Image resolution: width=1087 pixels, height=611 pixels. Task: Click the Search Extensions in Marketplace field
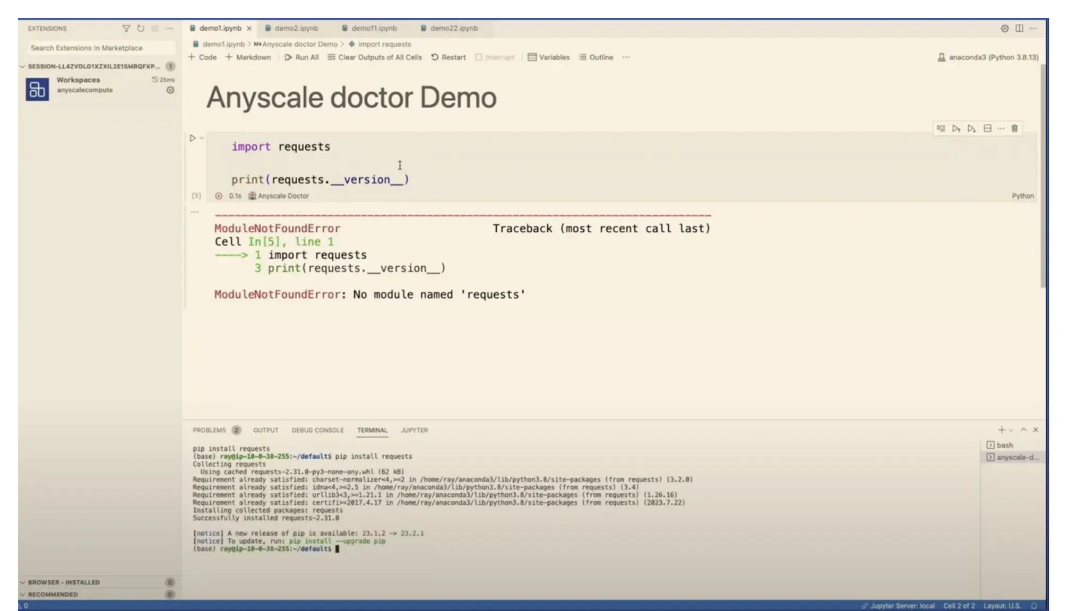coord(101,48)
